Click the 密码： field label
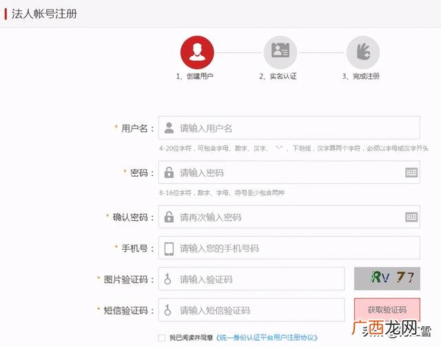This screenshot has width=441, height=347. (x=142, y=172)
